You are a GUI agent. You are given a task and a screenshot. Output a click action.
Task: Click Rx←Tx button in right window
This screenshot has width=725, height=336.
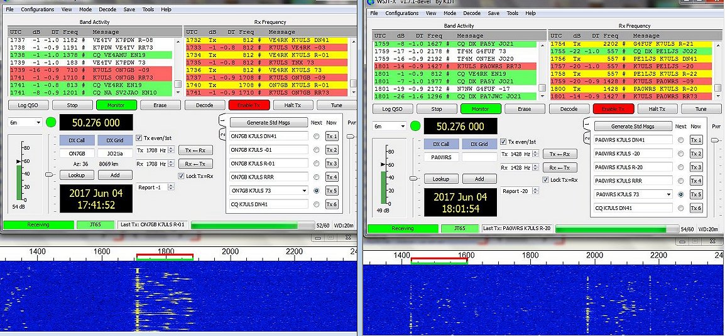(560, 167)
